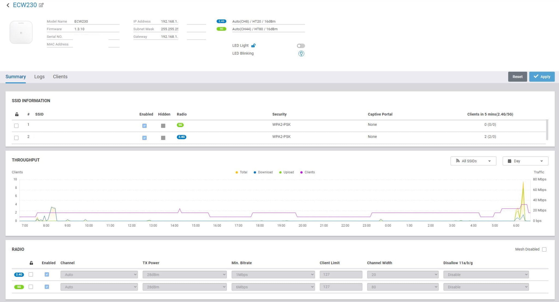
Task: Click Client Limit field for 2.4G radio
Action: 341,274
